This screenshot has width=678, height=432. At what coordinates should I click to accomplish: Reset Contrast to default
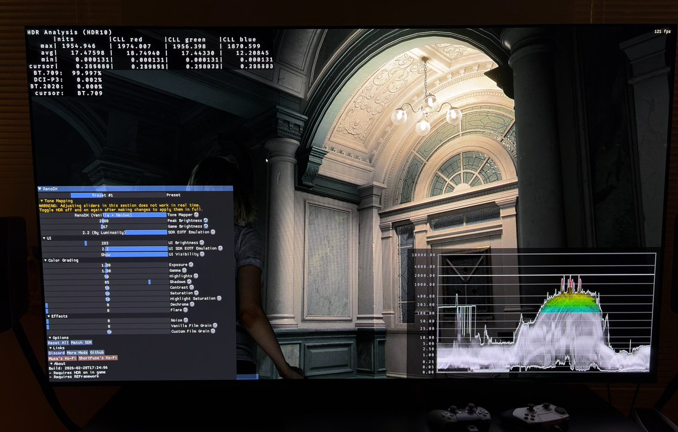[x=190, y=287]
